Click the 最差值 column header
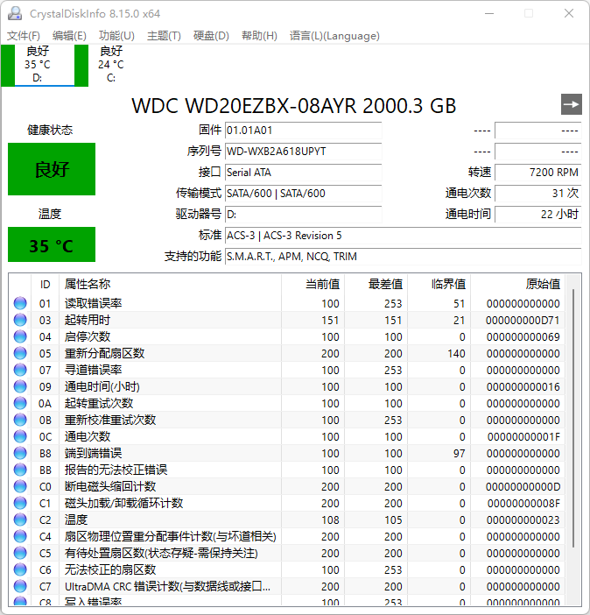The height and width of the screenshot is (615, 590). coord(376,284)
